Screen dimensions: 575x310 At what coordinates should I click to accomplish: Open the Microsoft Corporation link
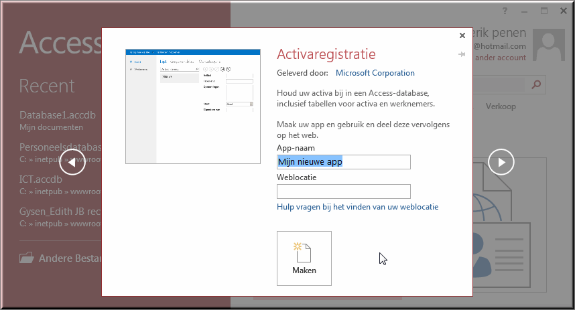[x=375, y=73]
